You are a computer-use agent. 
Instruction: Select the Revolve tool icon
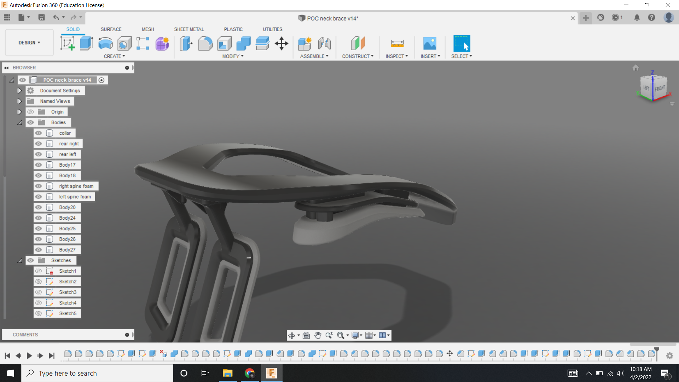[x=105, y=44]
